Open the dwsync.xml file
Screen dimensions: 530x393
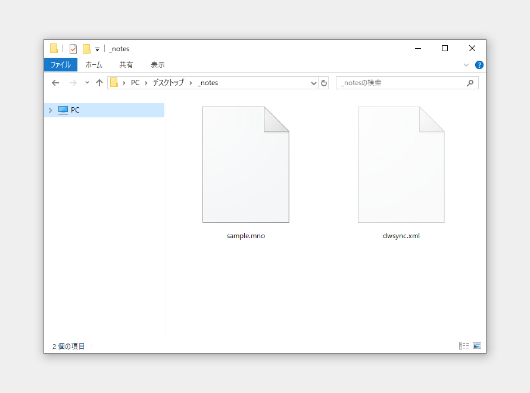tap(401, 165)
